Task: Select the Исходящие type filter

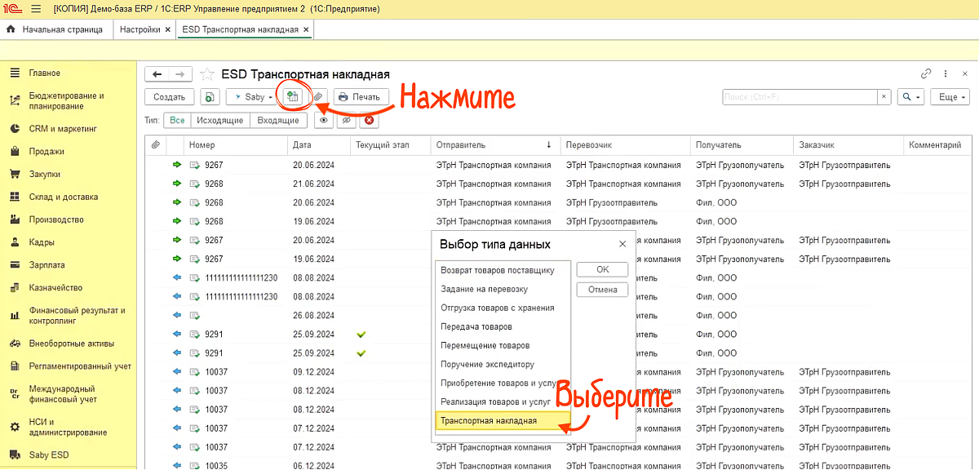Action: tap(220, 121)
